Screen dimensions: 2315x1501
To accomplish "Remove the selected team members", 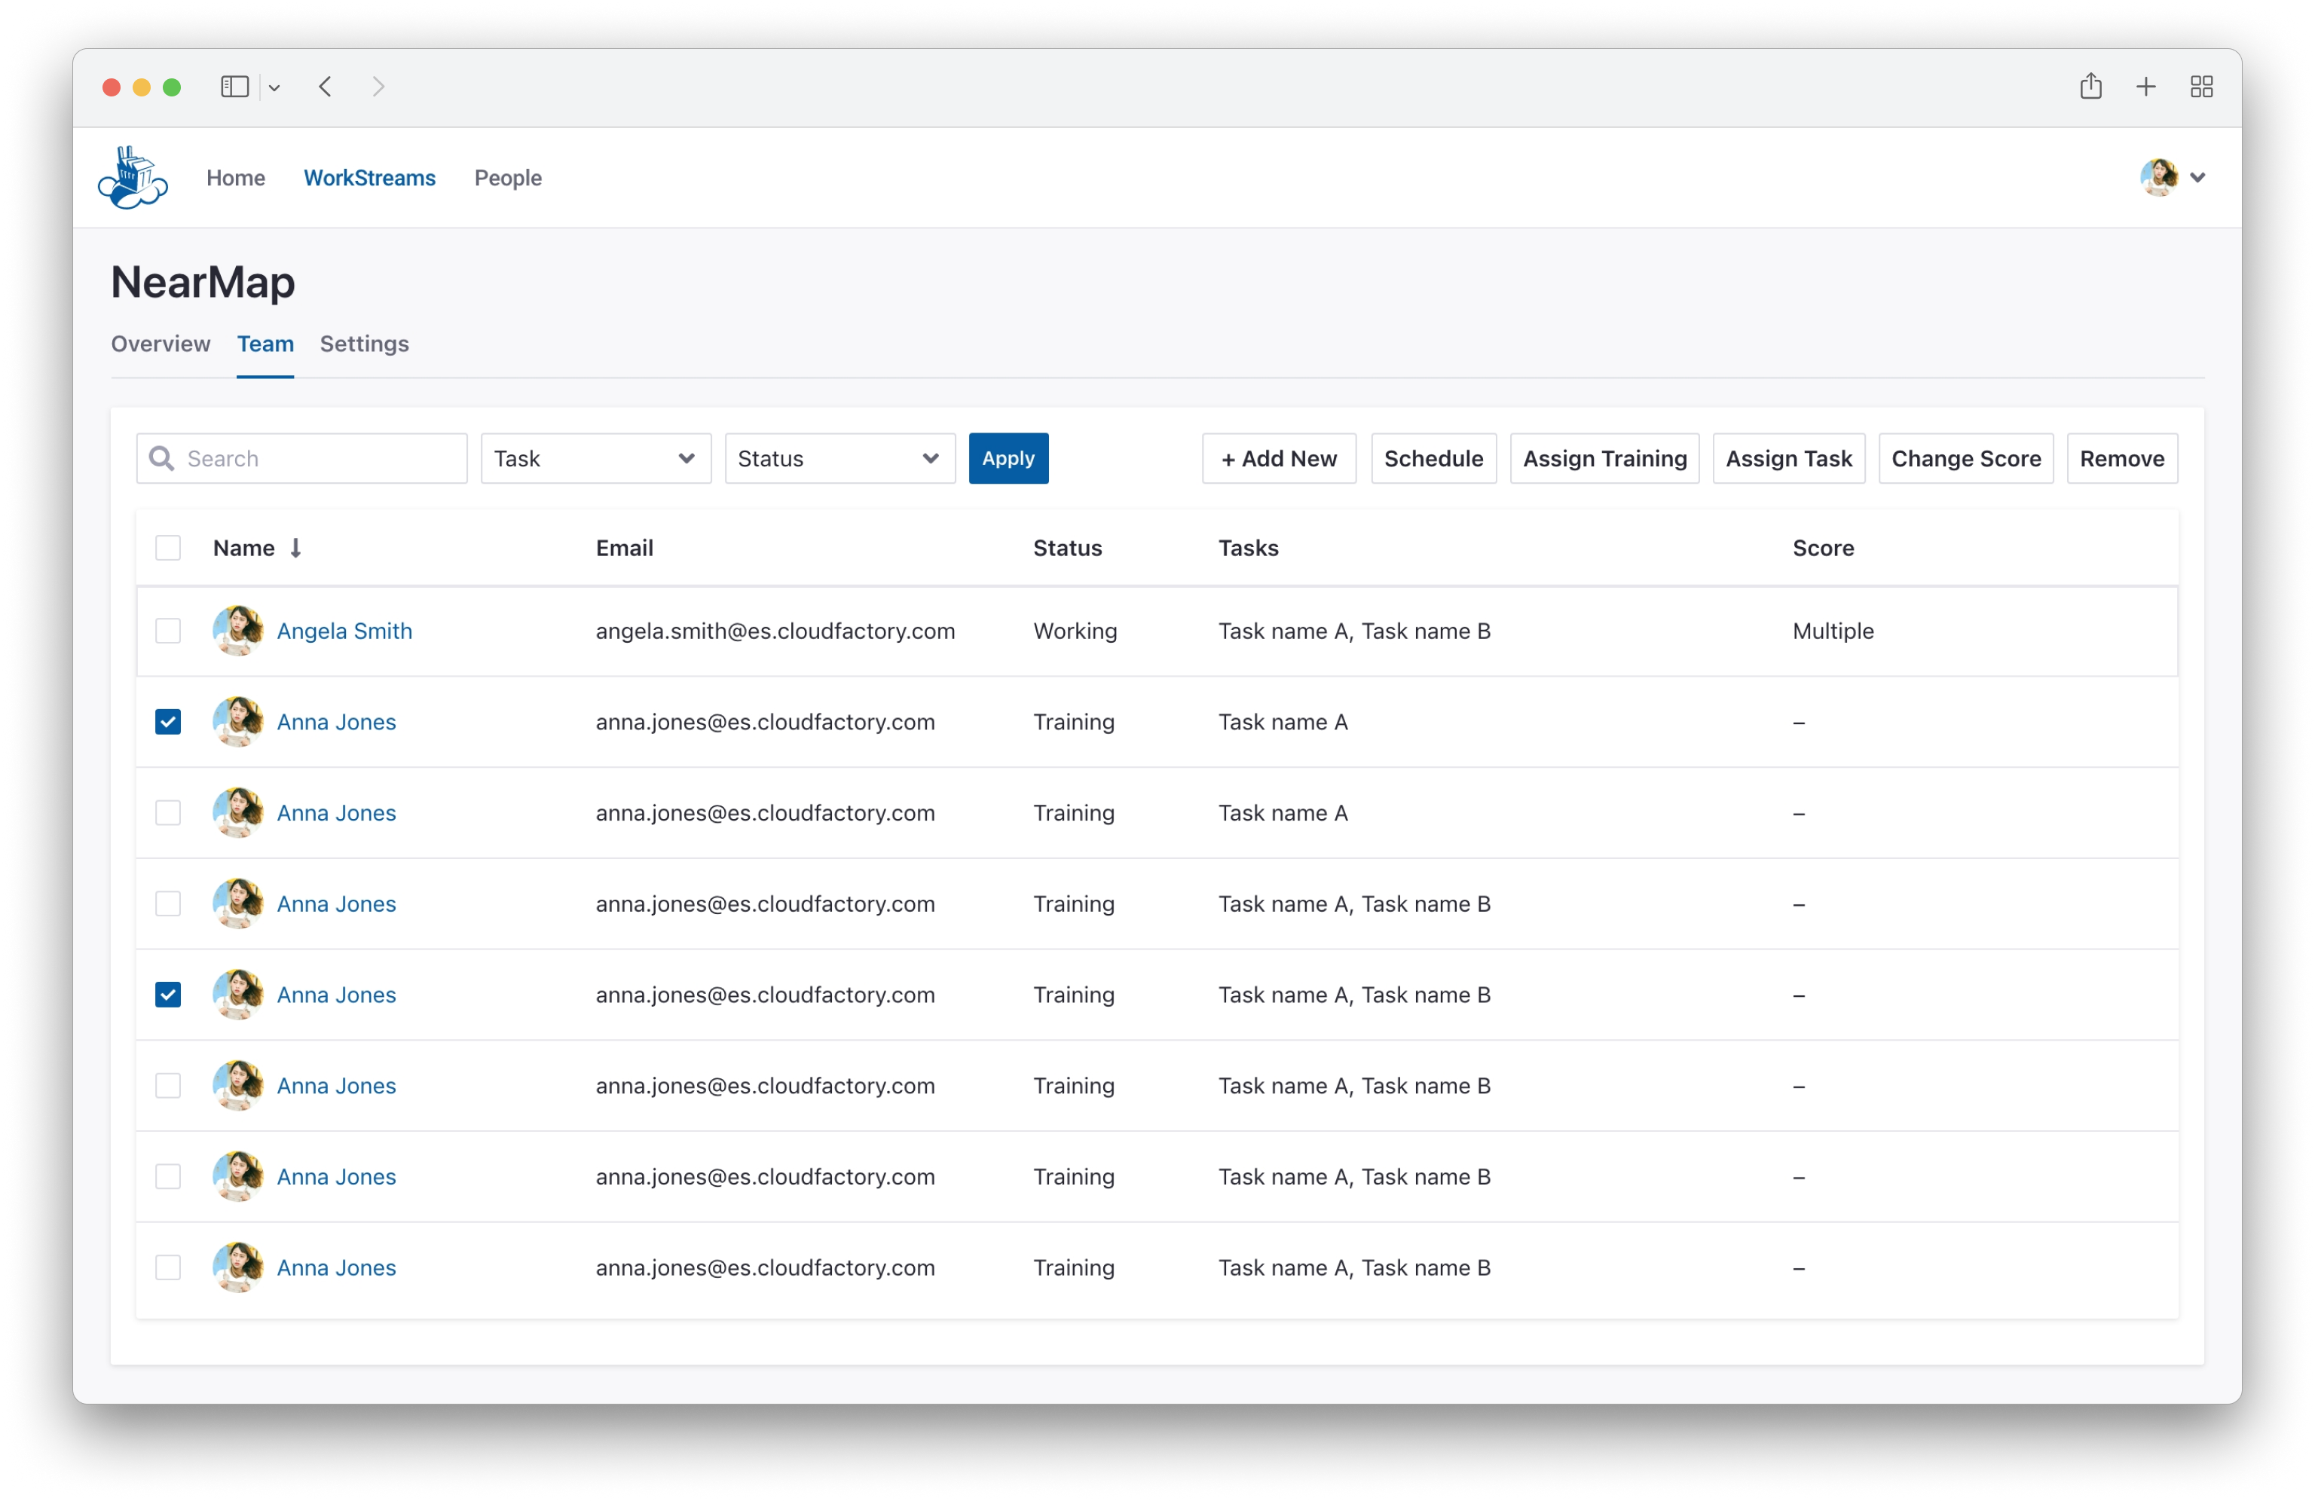I will 2122,458.
